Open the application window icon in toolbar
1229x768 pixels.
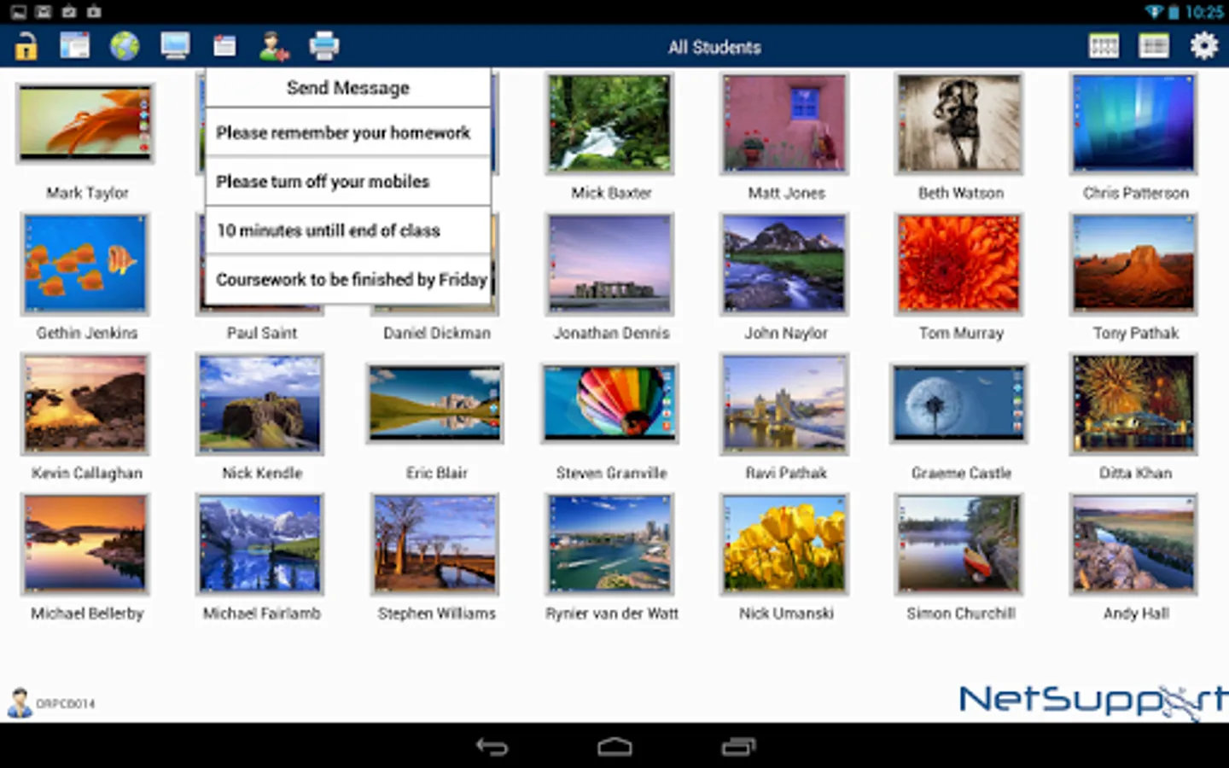75,45
